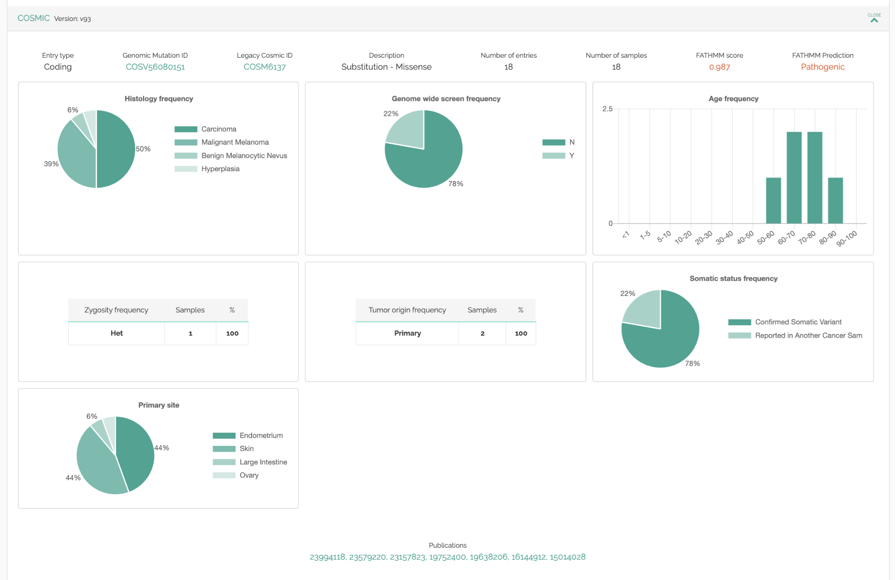Toggle the Ovary legend entry
Screen dimensions: 895x580
(x=248, y=475)
